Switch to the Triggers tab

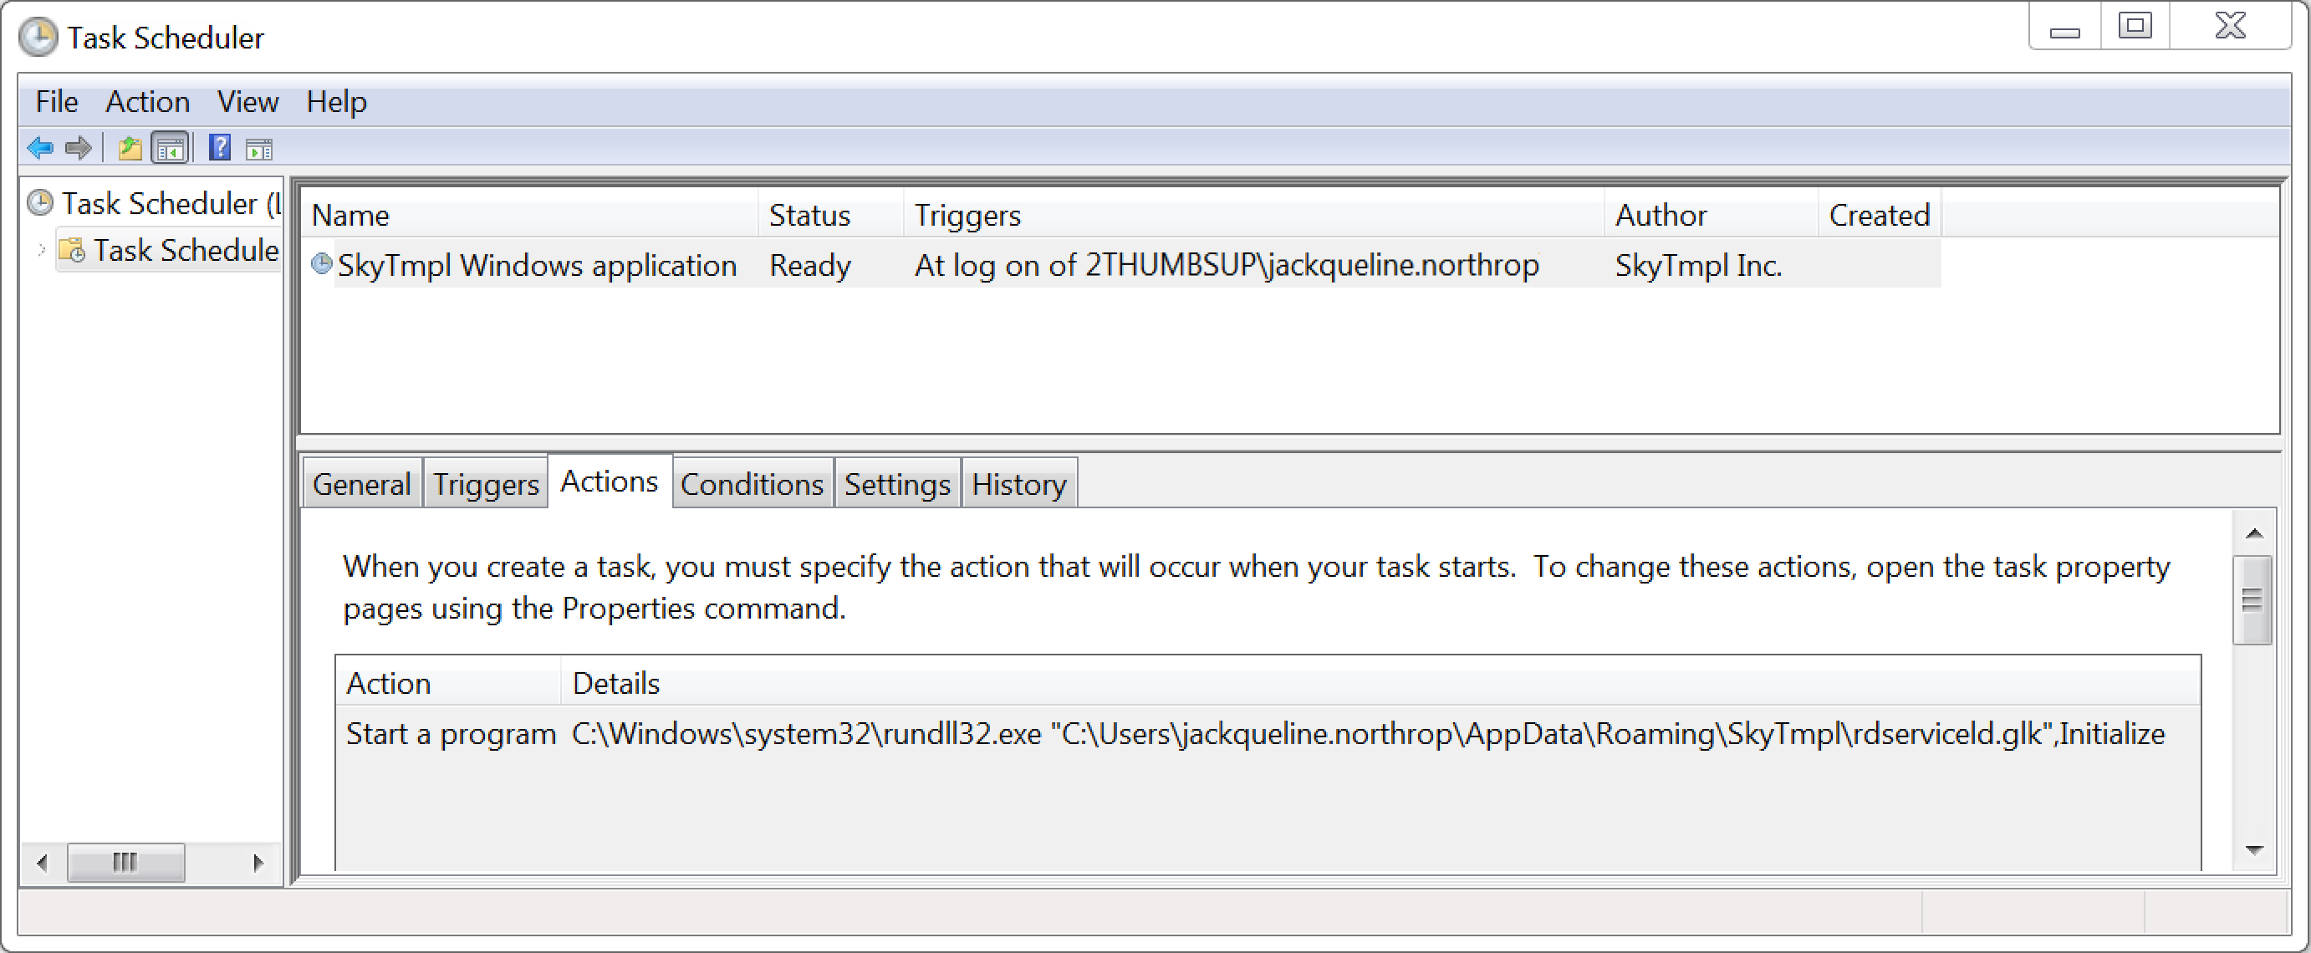[x=485, y=485]
